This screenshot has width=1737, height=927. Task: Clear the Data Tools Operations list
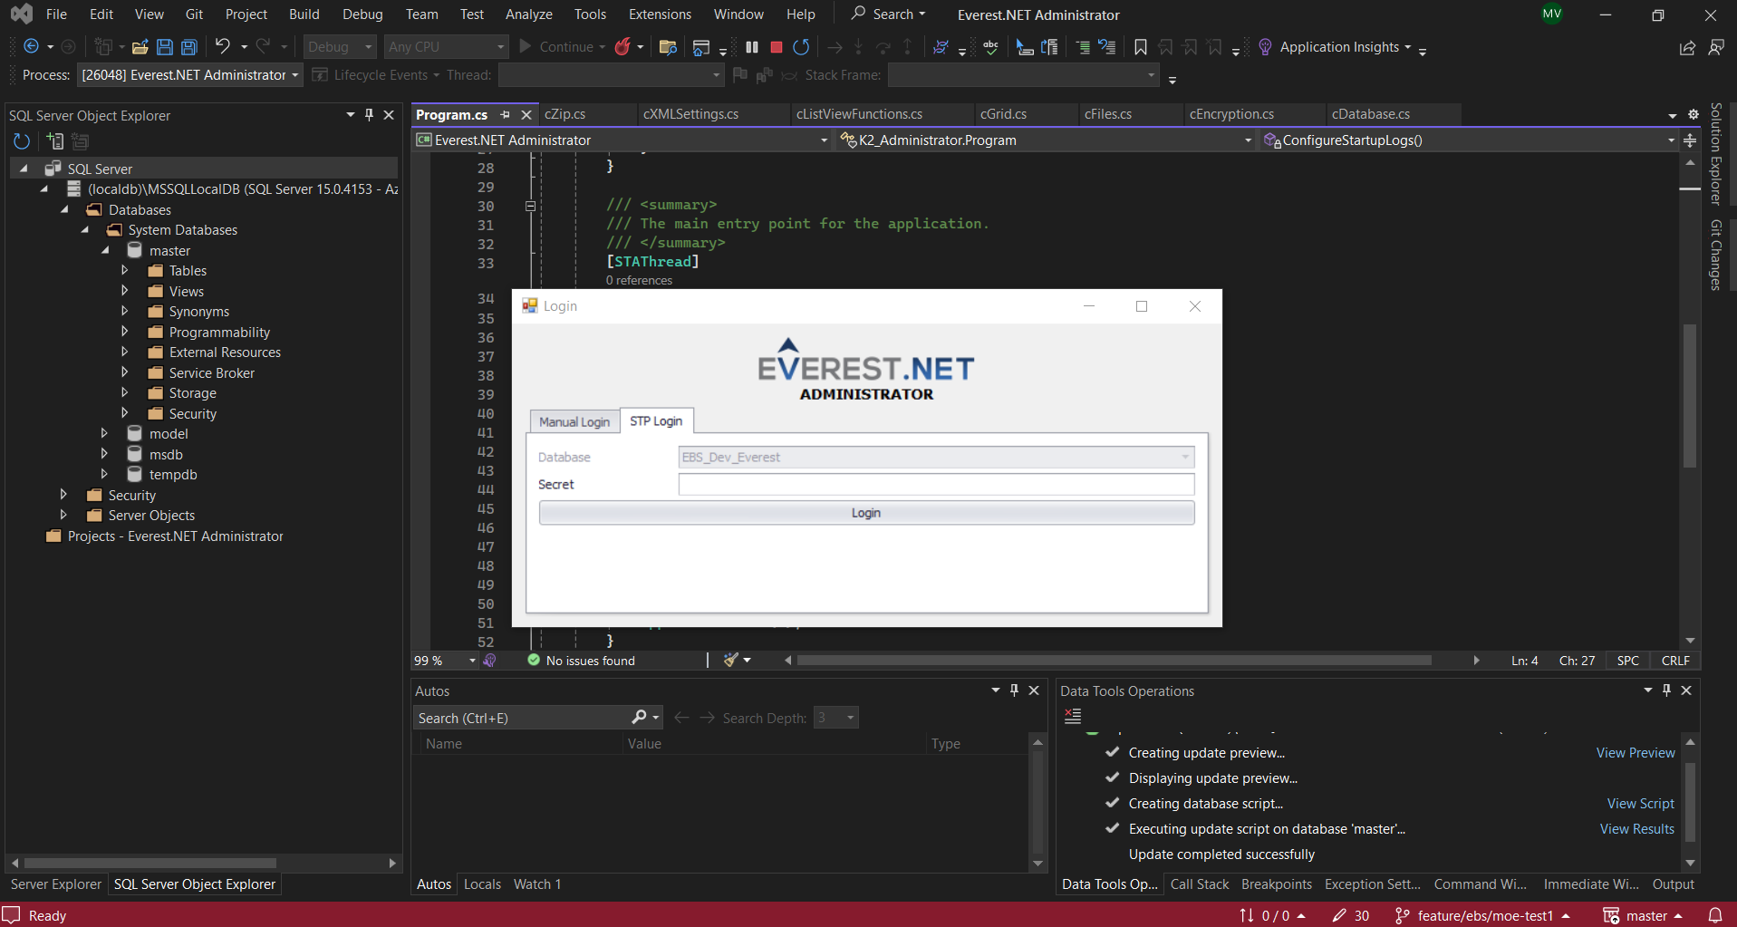tap(1073, 717)
